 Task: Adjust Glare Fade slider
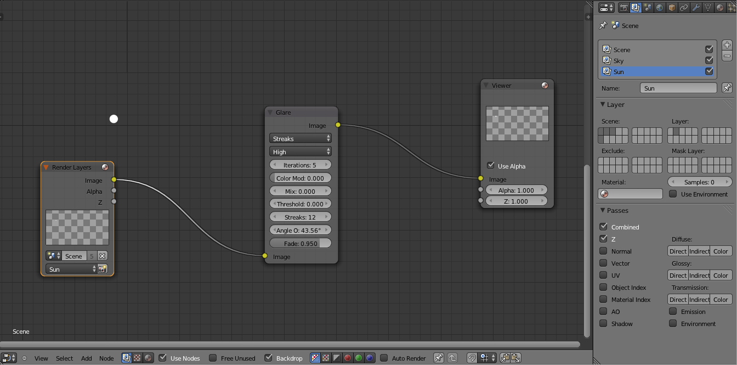(301, 243)
